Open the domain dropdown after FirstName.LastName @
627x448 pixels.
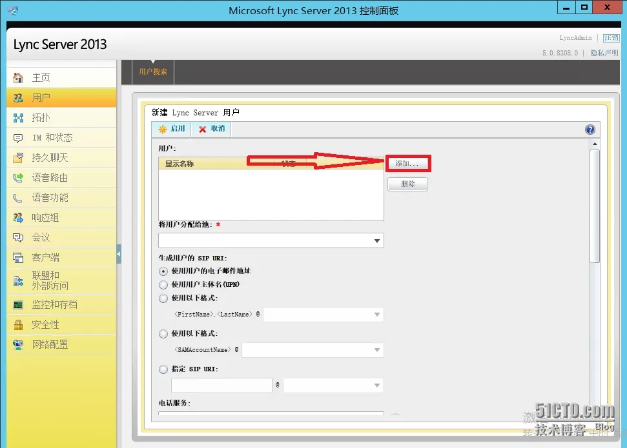coord(324,315)
